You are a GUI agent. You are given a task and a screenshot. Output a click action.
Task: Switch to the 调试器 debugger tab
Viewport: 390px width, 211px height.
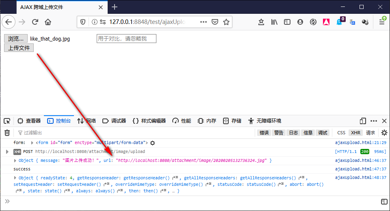[x=114, y=121]
